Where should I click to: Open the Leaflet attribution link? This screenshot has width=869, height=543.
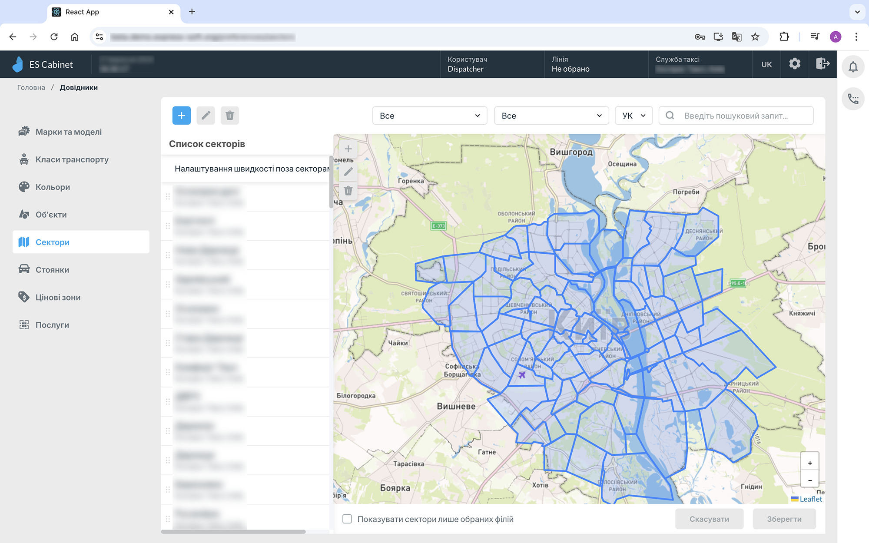pyautogui.click(x=810, y=499)
